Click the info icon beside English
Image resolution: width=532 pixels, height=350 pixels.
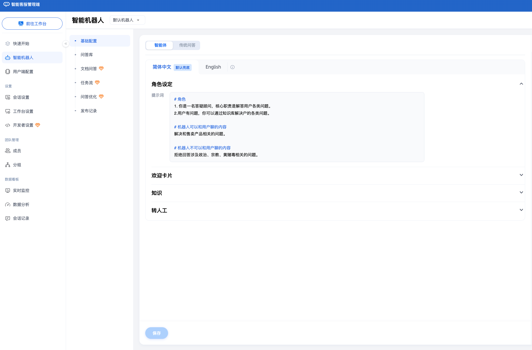tap(232, 67)
